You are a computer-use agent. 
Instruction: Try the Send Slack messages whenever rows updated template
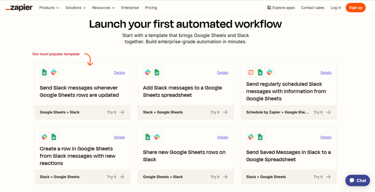point(115,112)
